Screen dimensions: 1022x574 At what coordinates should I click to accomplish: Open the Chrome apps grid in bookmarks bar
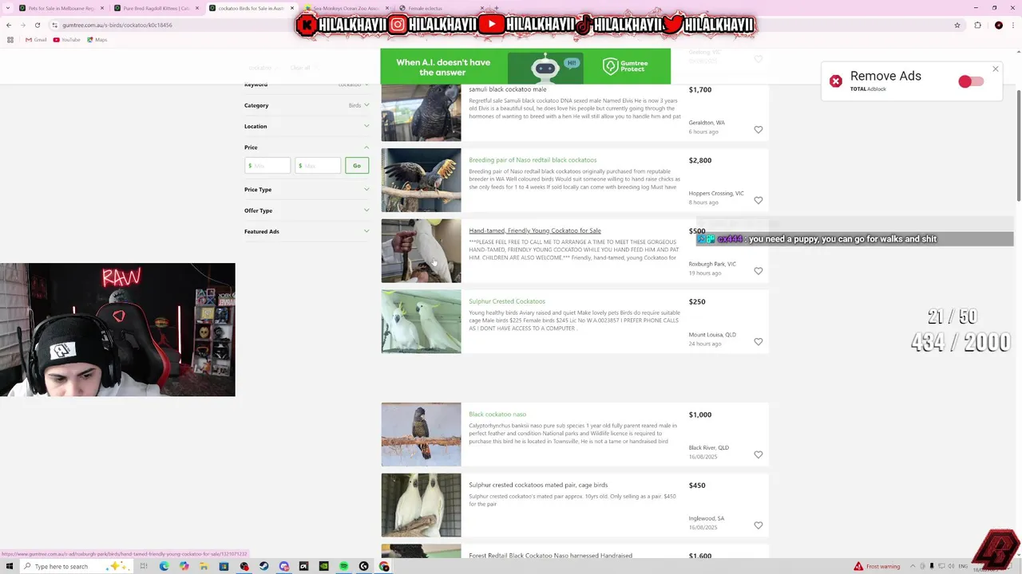pyautogui.click(x=10, y=40)
